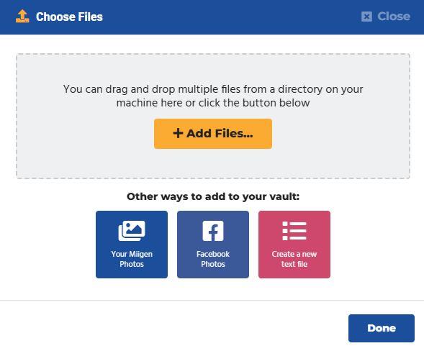The image size is (424, 351).
Task: Click the Facebook logo icon
Action: (213, 231)
